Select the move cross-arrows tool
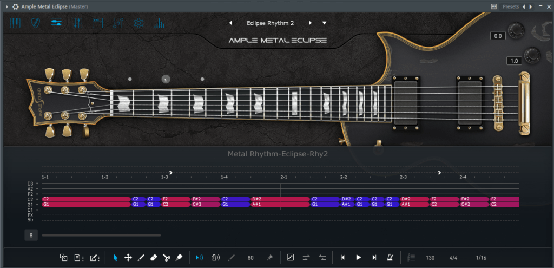The image size is (554, 268). (128, 258)
